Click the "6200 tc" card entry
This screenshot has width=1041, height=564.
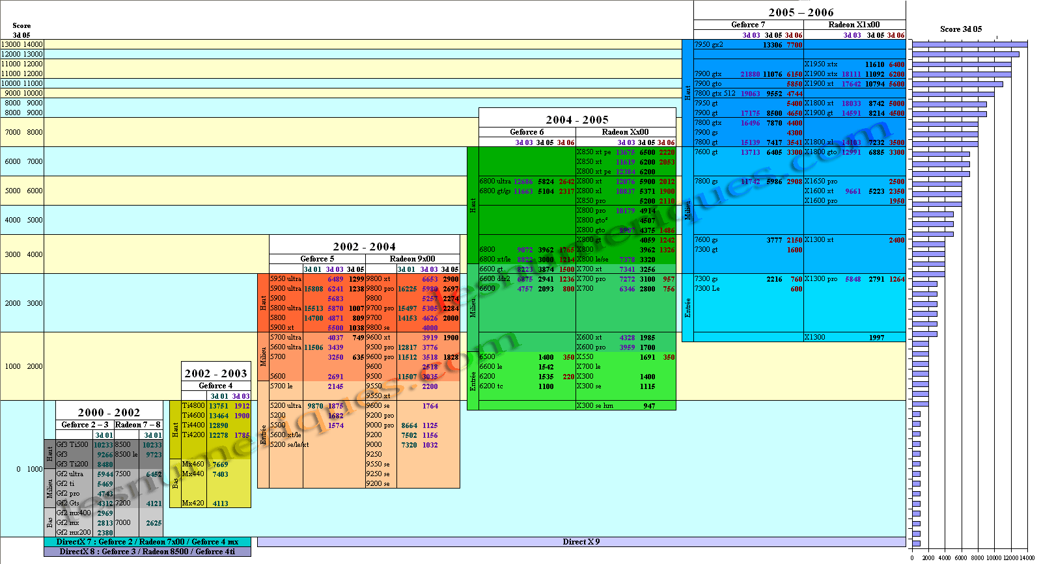[x=491, y=386]
